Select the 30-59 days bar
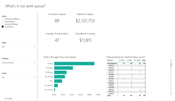Screen dimensions: 175x101 [x=63, y=68]
